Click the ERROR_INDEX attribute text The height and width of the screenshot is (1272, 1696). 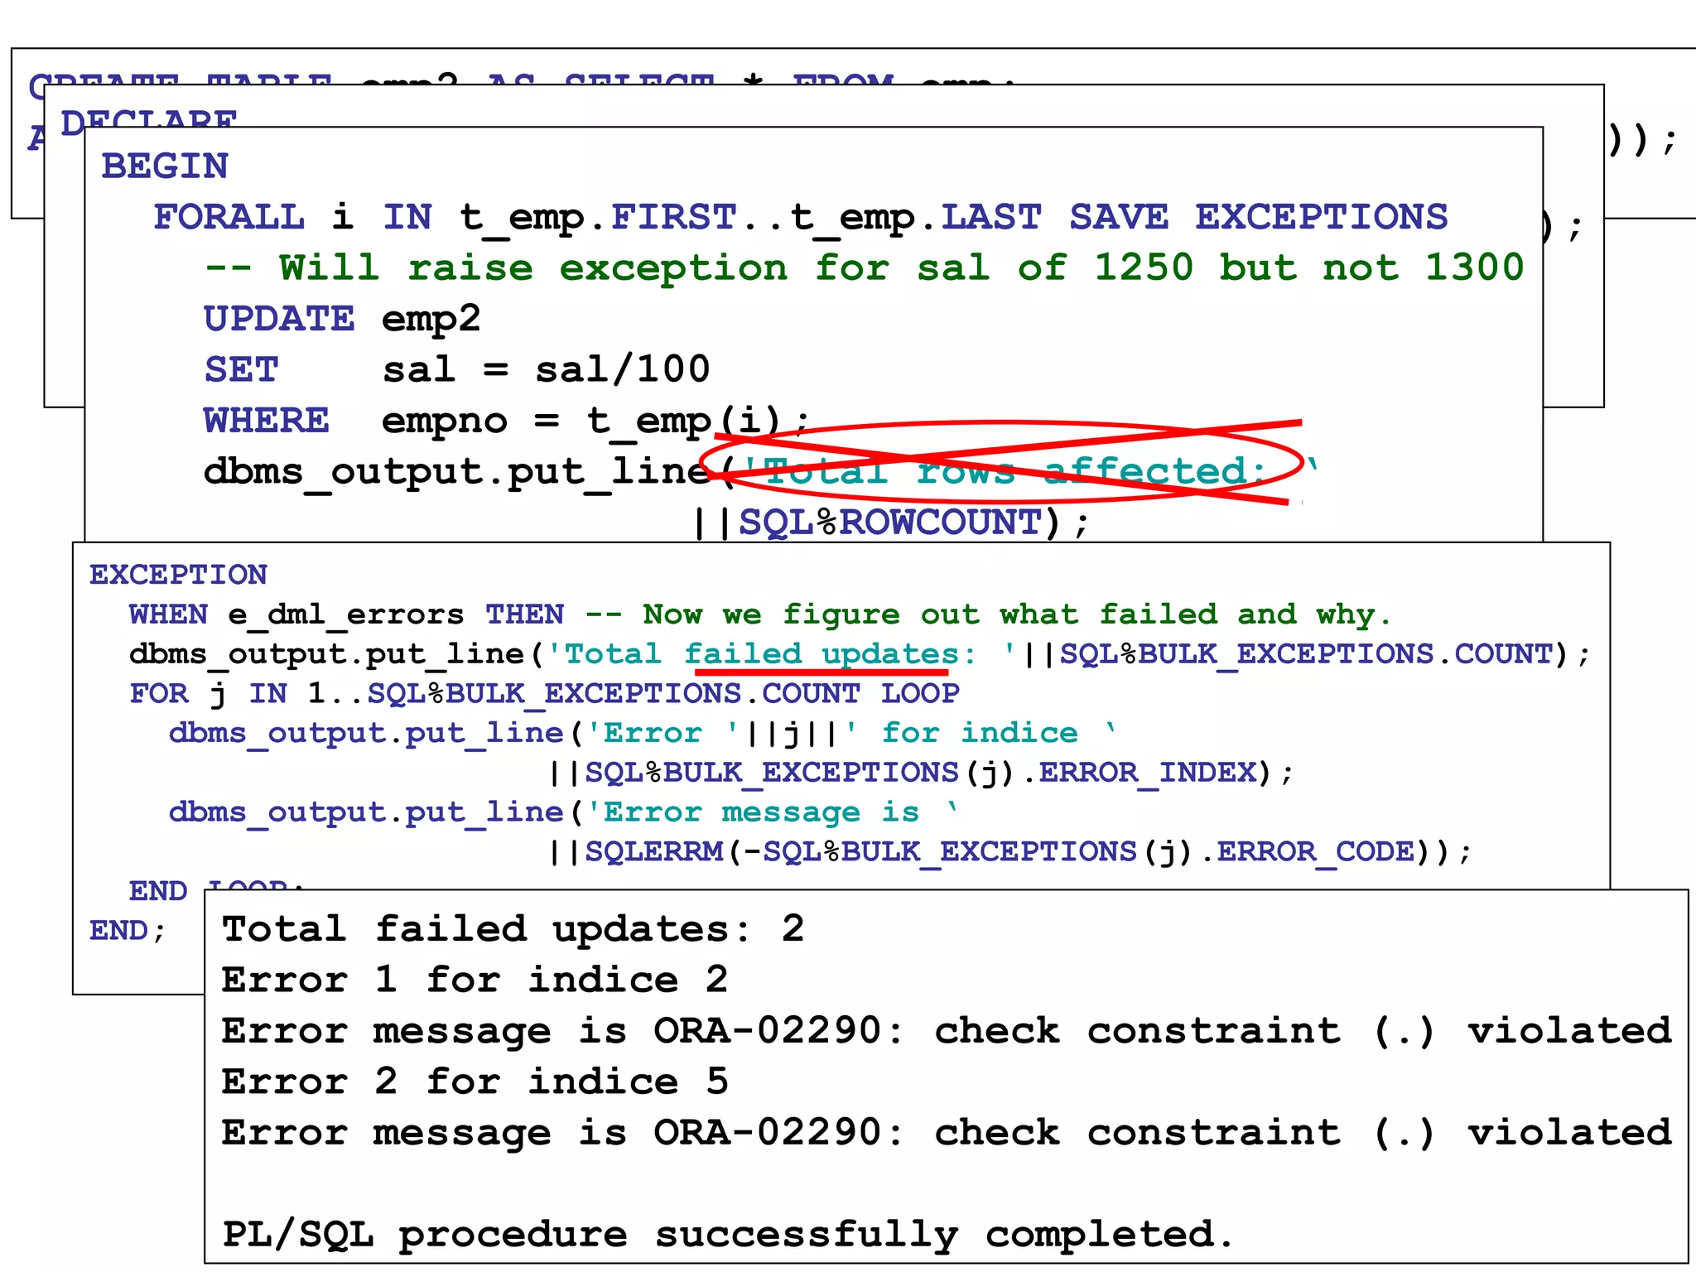[x=1148, y=773]
